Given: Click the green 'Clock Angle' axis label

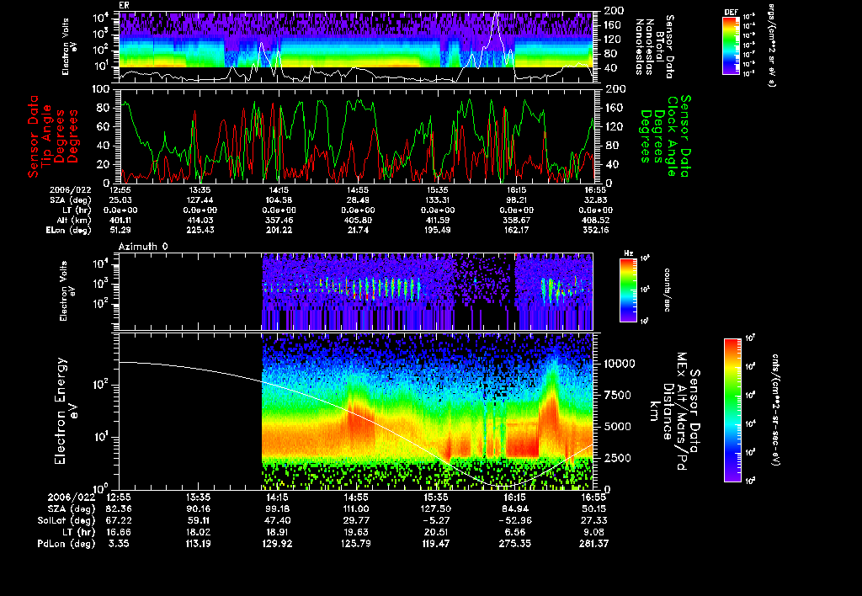Looking at the screenshot, I should pyautogui.click(x=673, y=136).
